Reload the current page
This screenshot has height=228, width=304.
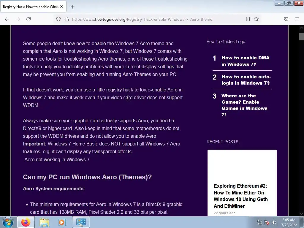[28, 19]
